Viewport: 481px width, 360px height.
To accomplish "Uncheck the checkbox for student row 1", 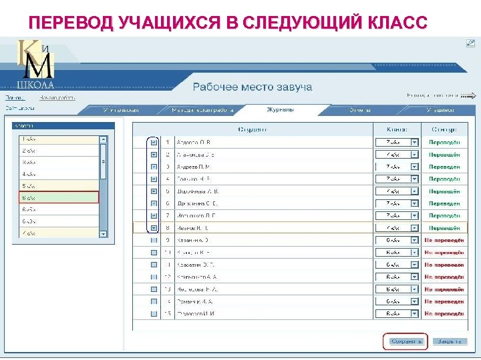I will pyautogui.click(x=154, y=143).
